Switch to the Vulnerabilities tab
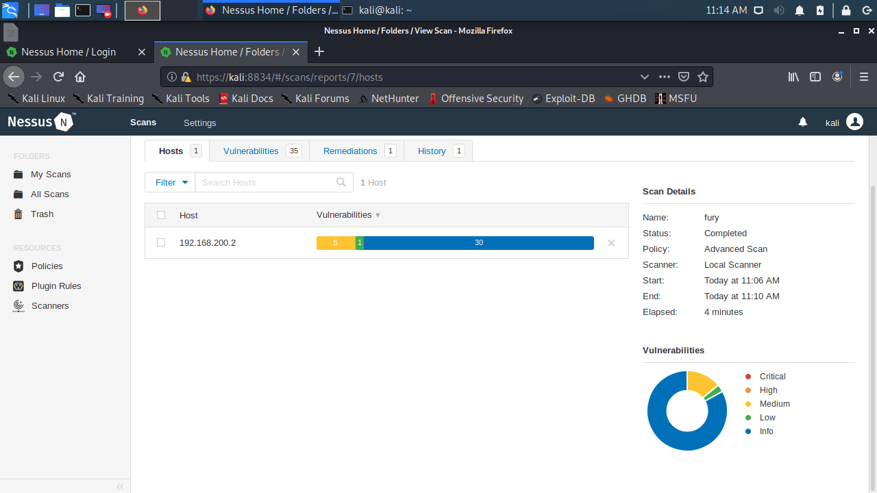Viewport: 877px width, 493px height. [259, 151]
